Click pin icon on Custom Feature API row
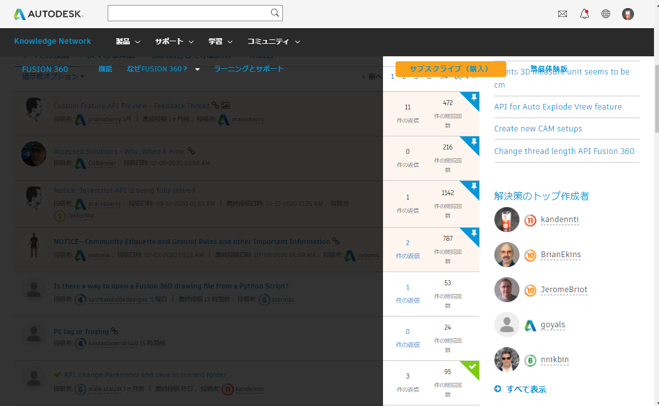This screenshot has height=406, width=659. pos(474,98)
